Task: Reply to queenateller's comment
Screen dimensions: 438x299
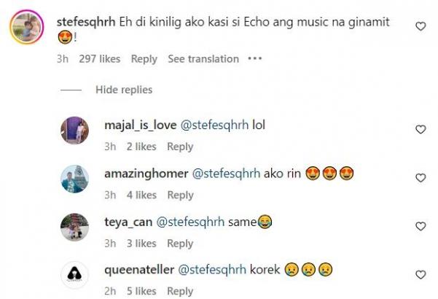Action: click(x=180, y=292)
